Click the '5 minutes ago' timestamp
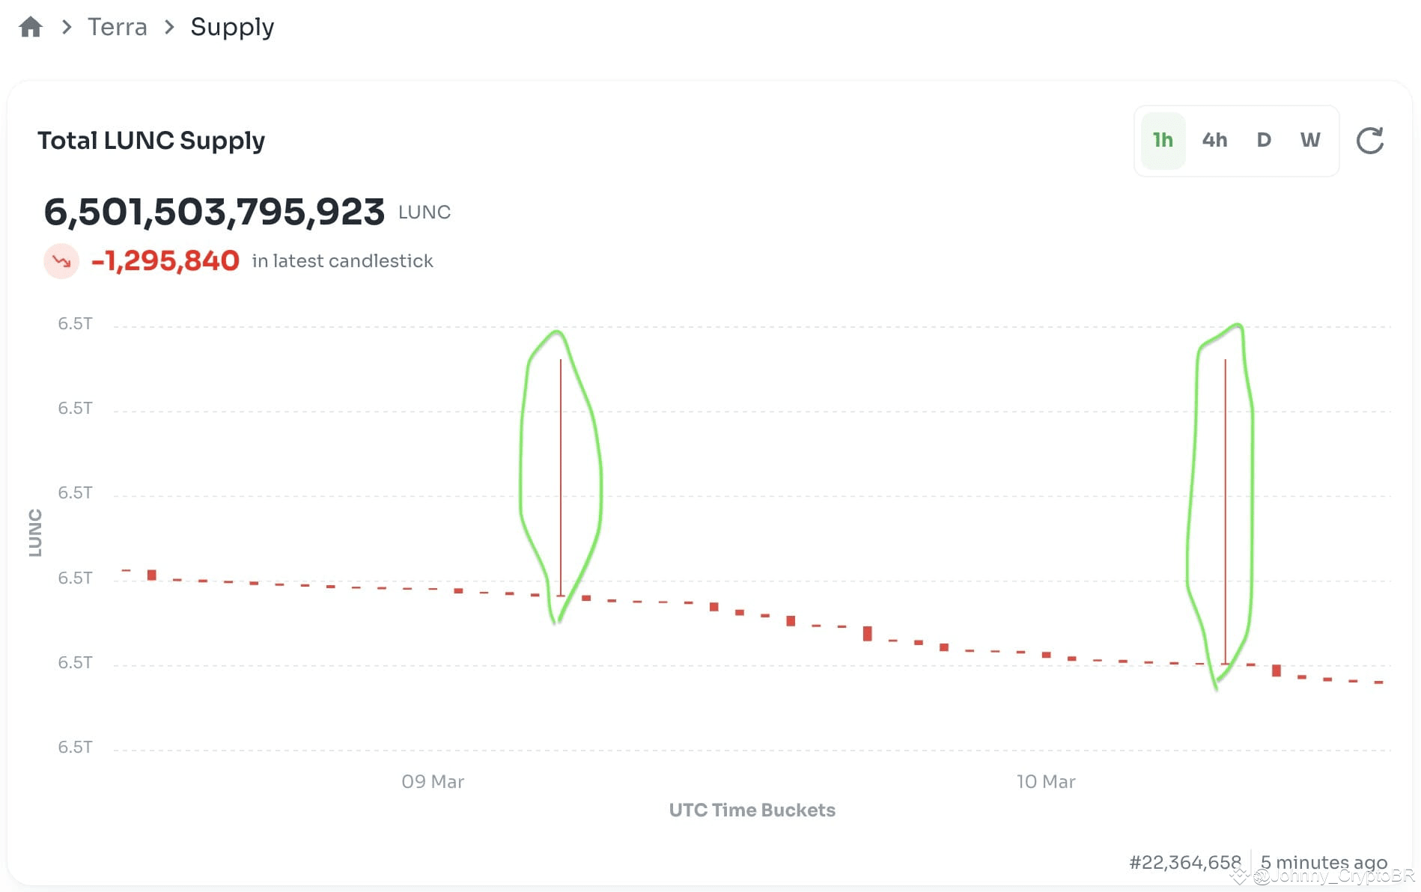Screen dimensions: 1421x892 click(x=1322, y=862)
